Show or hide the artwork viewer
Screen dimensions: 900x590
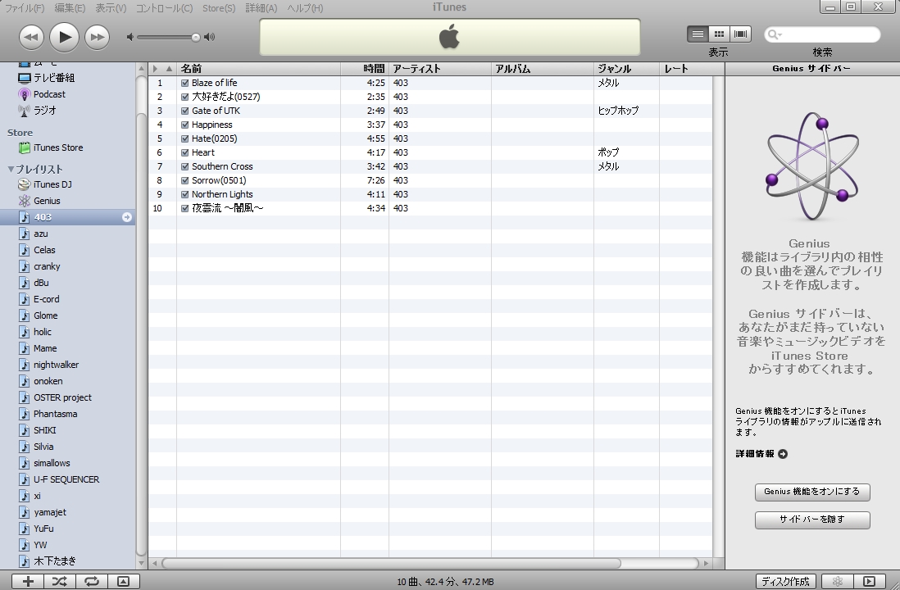(123, 581)
